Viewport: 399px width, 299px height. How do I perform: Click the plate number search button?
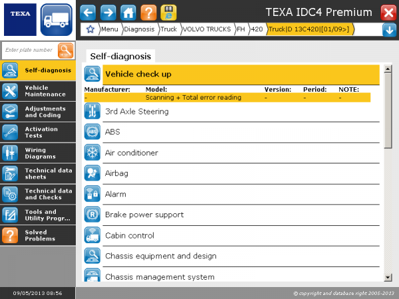pos(66,50)
